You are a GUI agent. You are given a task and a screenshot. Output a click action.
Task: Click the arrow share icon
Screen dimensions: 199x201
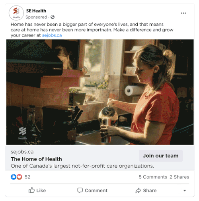point(138,191)
